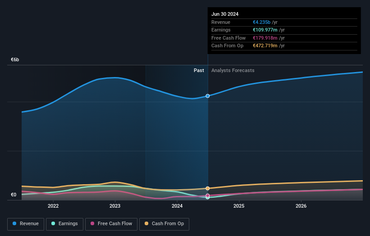Click the €6b y-axis label
This screenshot has height=236, width=370.
pyautogui.click(x=15, y=59)
